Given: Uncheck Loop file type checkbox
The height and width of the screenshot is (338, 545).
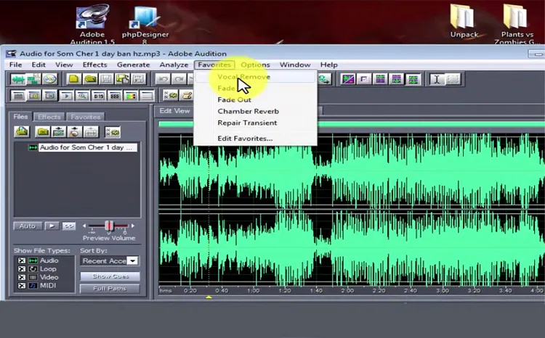Looking at the screenshot, I should tap(22, 269).
